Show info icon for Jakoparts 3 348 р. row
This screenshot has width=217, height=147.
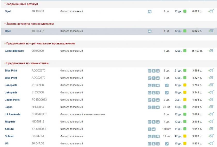coord(154,93)
